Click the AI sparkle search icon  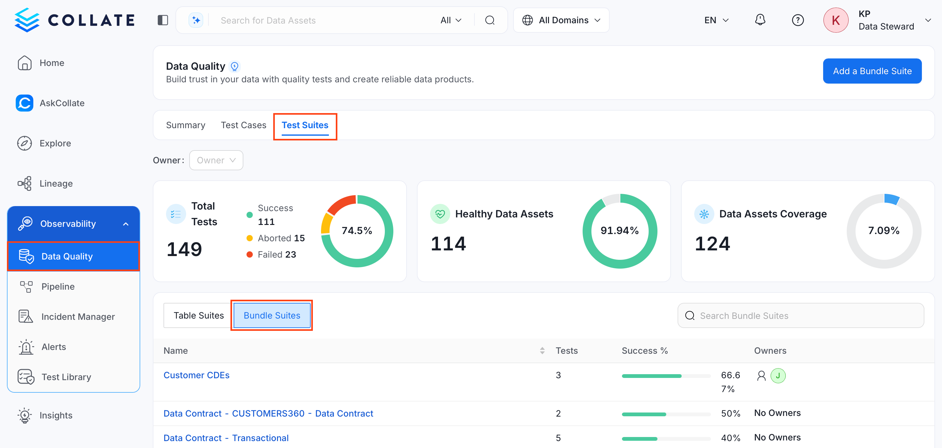(196, 20)
